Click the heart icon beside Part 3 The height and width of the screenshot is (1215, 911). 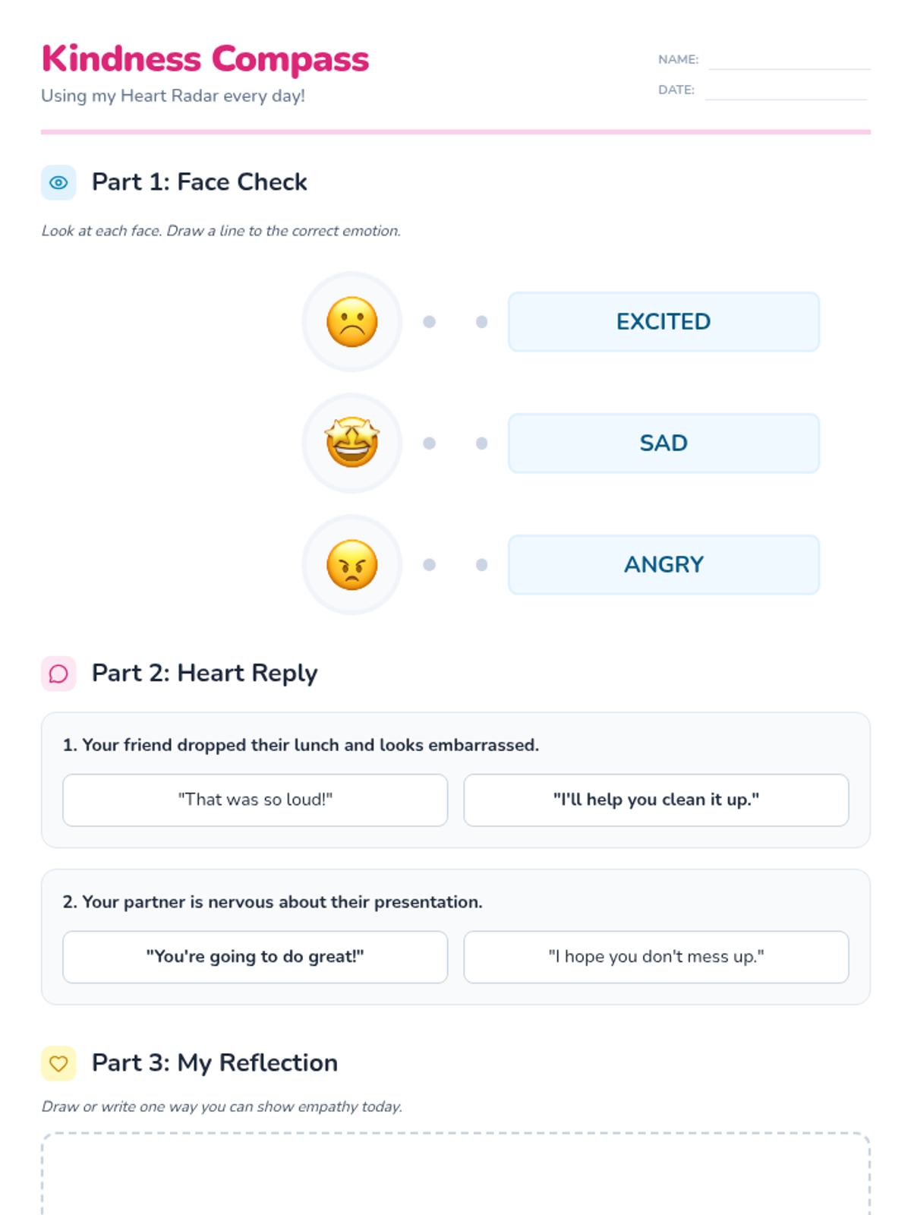pyautogui.click(x=58, y=1063)
